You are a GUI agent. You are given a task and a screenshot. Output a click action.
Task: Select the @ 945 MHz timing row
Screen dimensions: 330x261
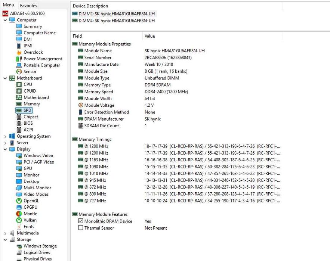(x=176, y=180)
